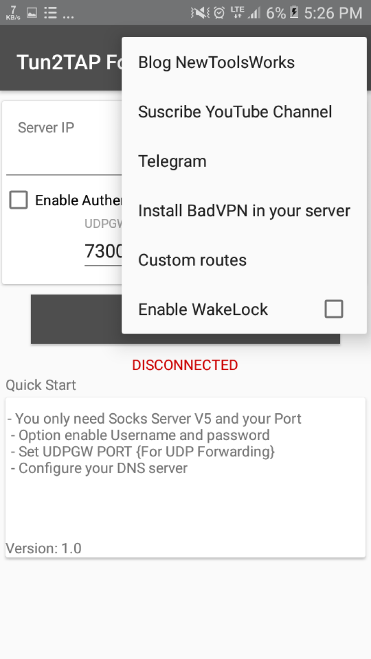Tap the Quick Start instructions box
The image size is (371, 659).
coord(185,477)
